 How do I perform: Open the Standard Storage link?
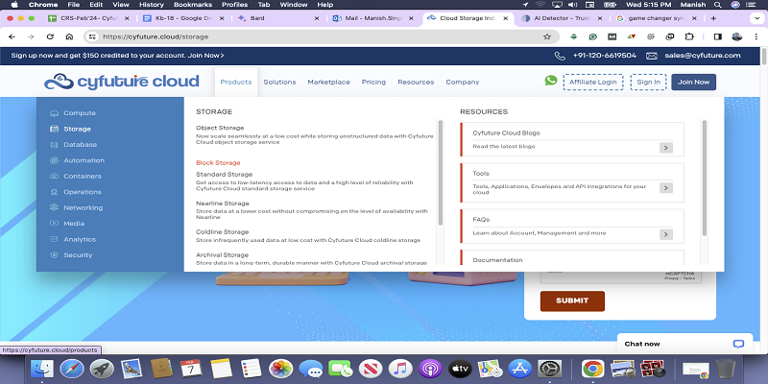225,175
